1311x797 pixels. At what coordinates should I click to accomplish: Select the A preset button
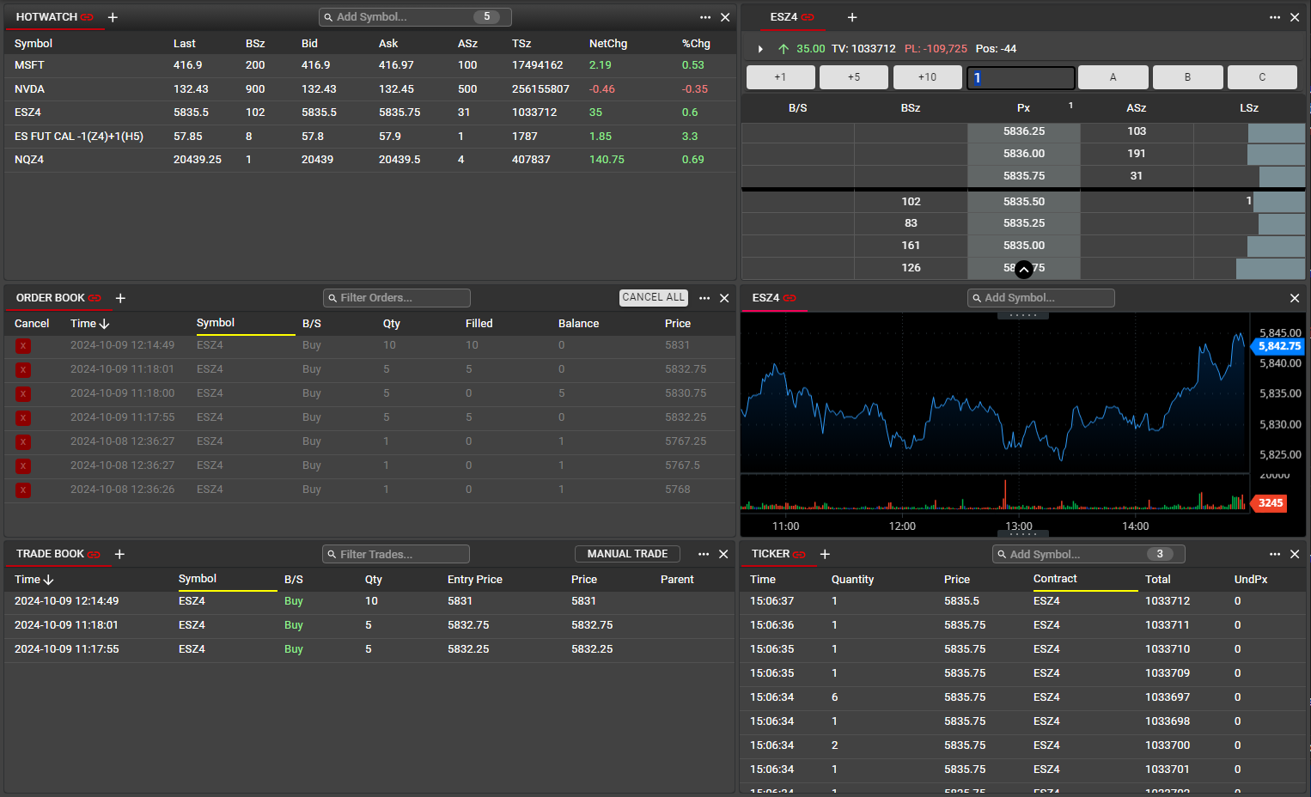1113,77
